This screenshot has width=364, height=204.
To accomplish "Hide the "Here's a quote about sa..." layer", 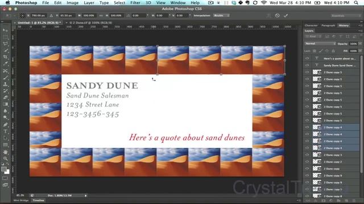I will pyautogui.click(x=307, y=58).
